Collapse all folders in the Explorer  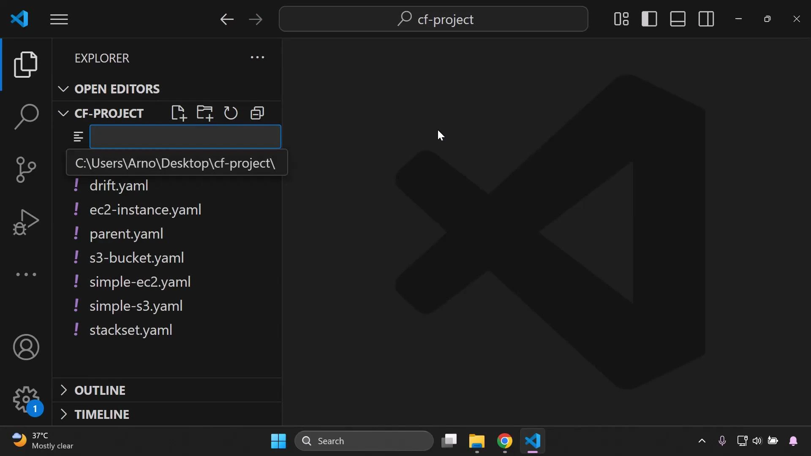[x=257, y=113]
